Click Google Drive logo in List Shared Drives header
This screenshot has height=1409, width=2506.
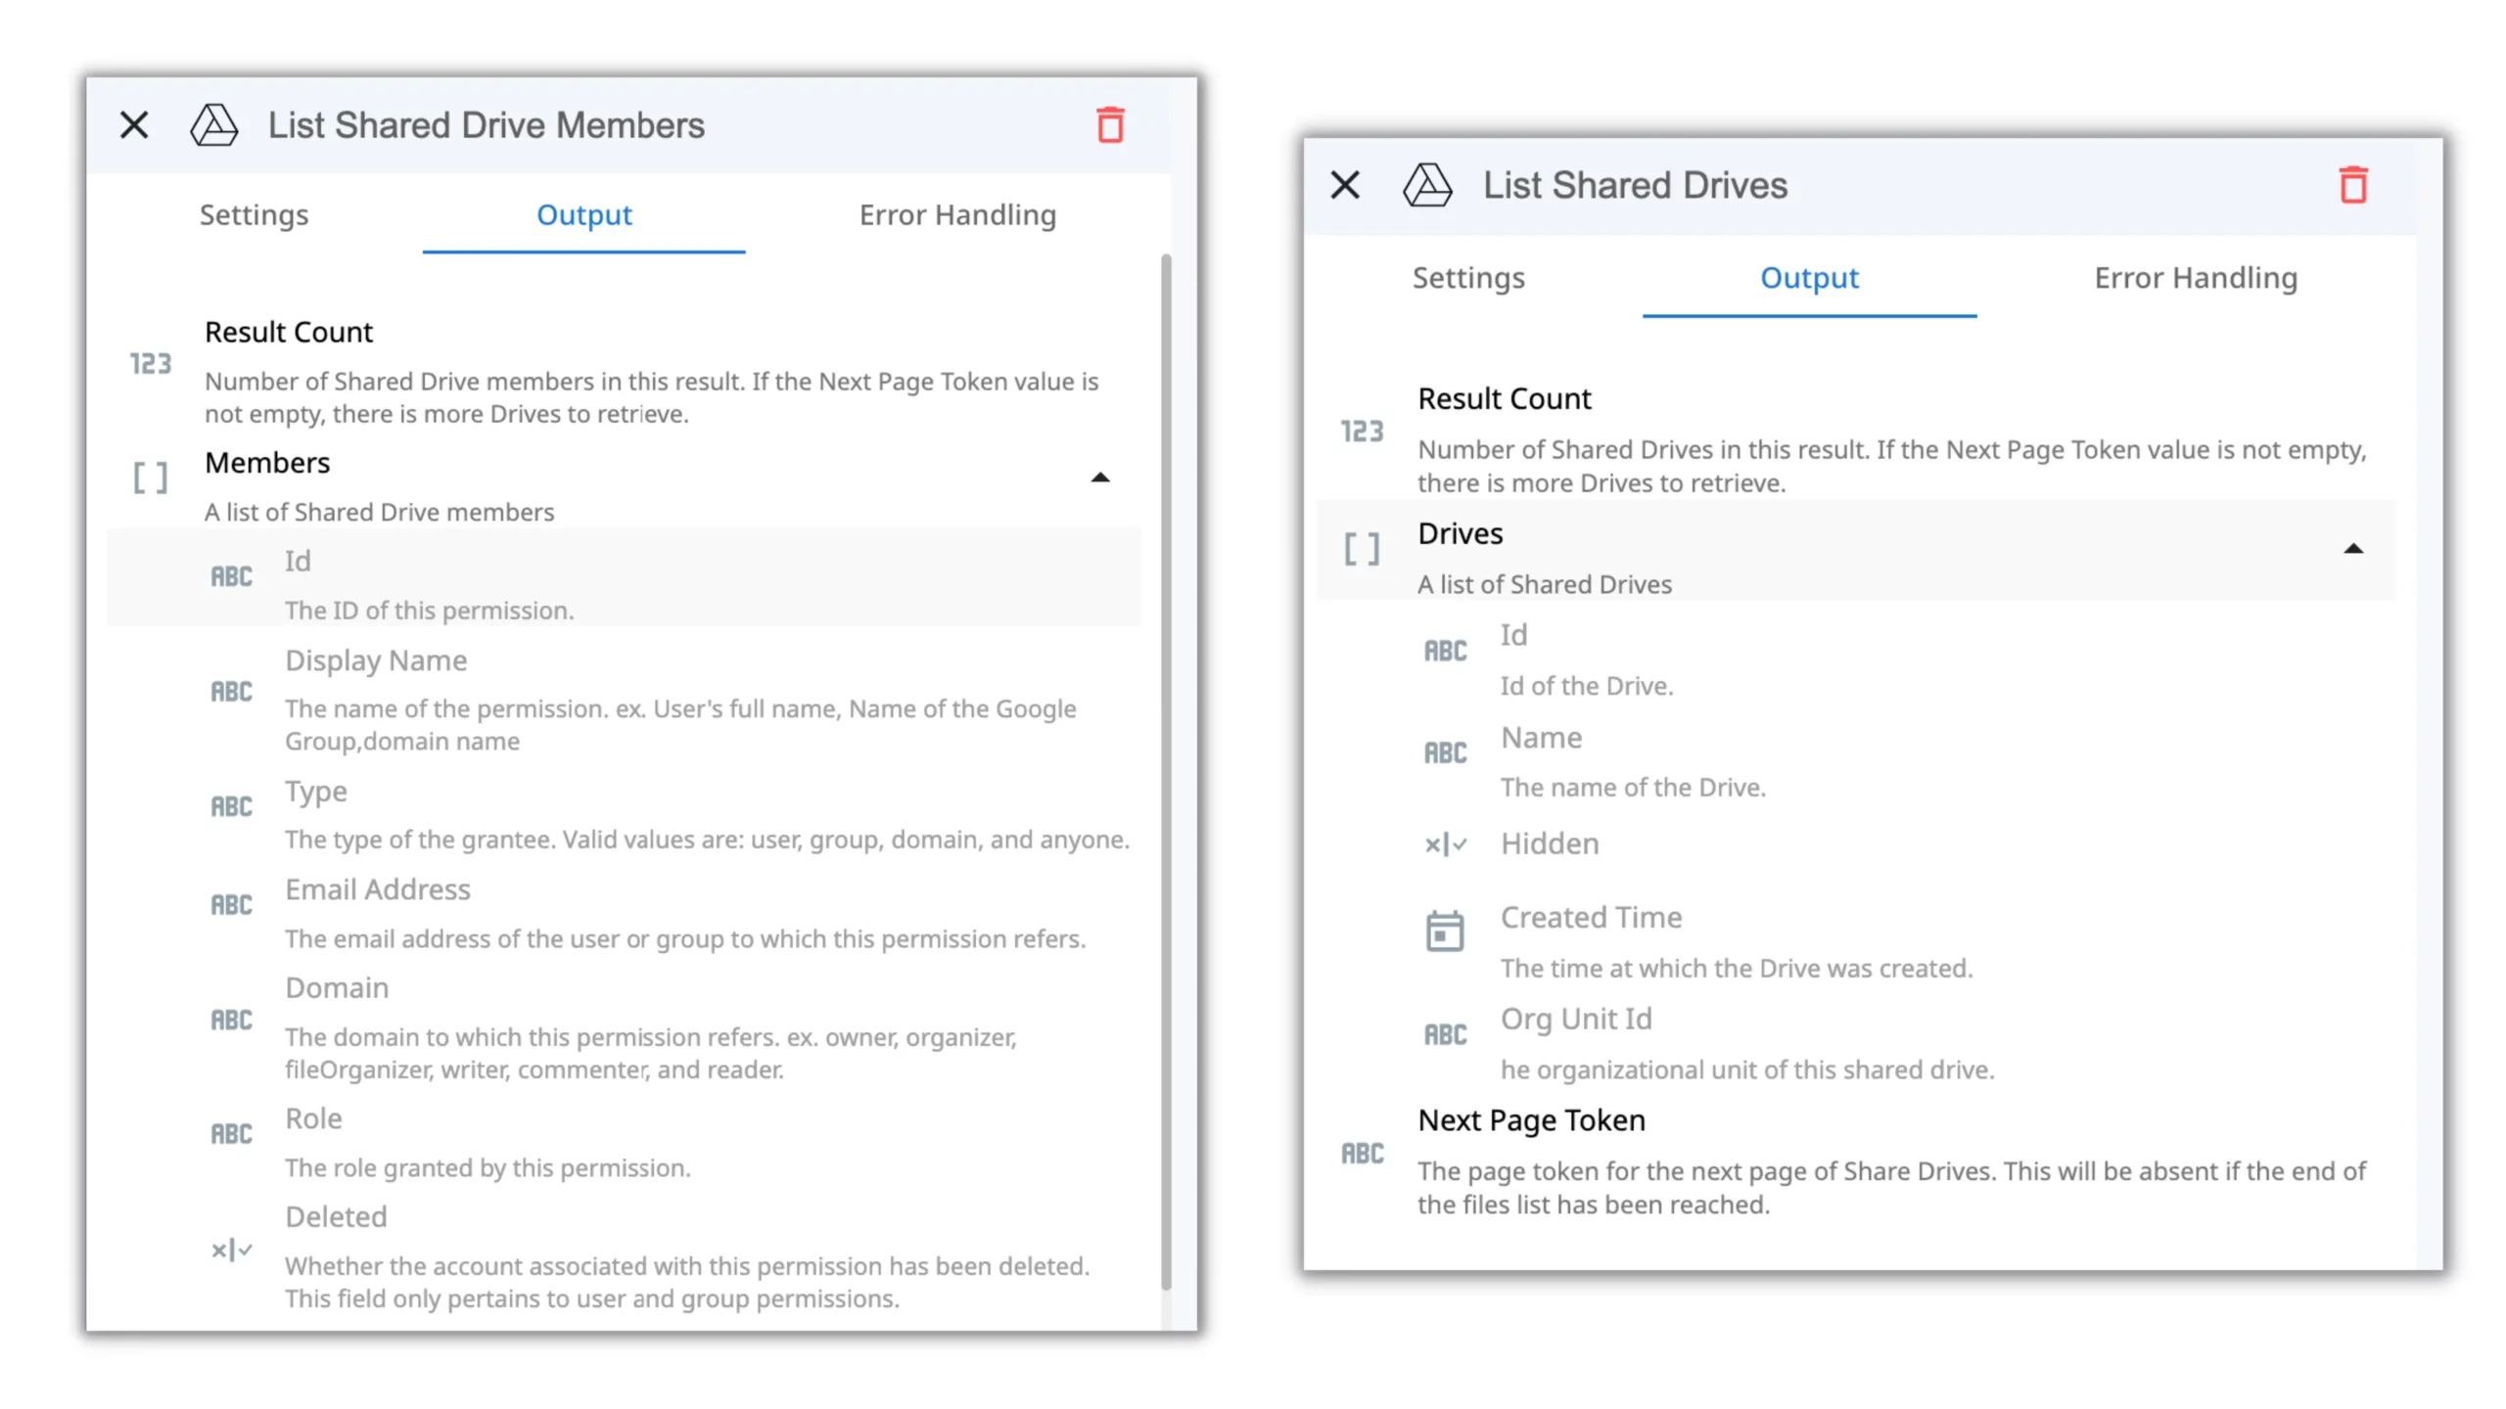pyautogui.click(x=1426, y=185)
